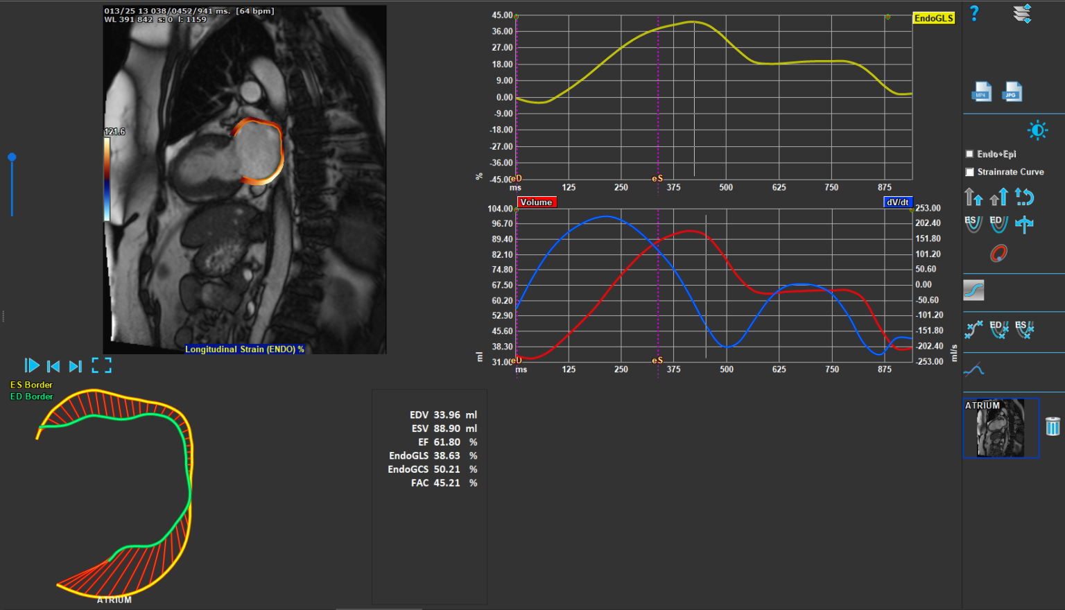
Task: Click the red ring contour icon
Action: 998,254
